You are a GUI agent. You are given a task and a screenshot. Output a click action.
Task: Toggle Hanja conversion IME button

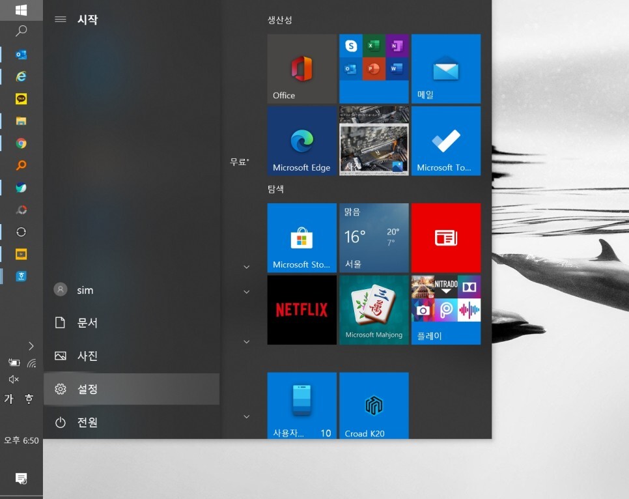29,399
